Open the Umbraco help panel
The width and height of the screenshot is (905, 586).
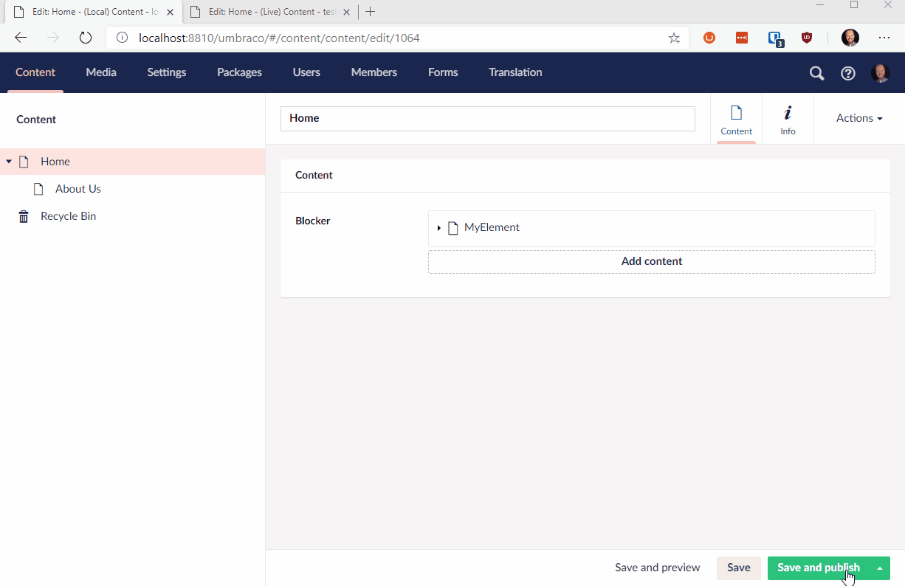(847, 72)
